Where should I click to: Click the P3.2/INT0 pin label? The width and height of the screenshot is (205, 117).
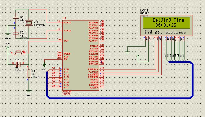(x=93, y=74)
